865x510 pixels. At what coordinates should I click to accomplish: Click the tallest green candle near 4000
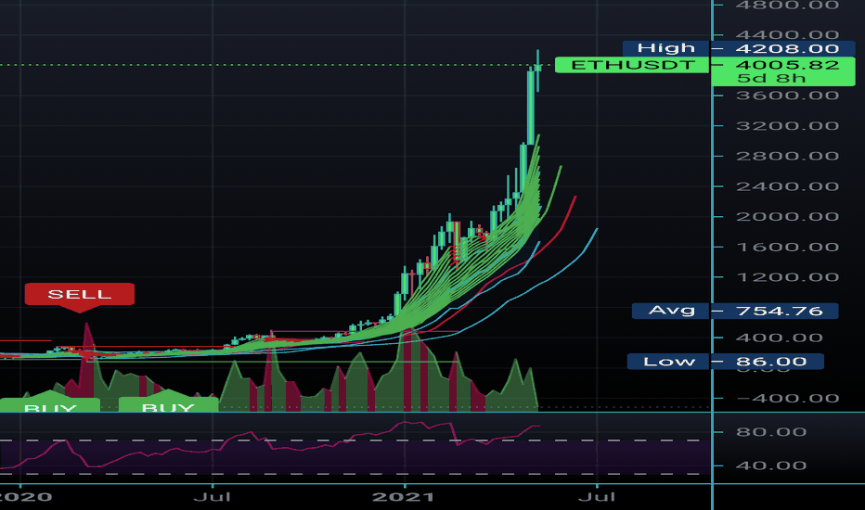(x=531, y=107)
